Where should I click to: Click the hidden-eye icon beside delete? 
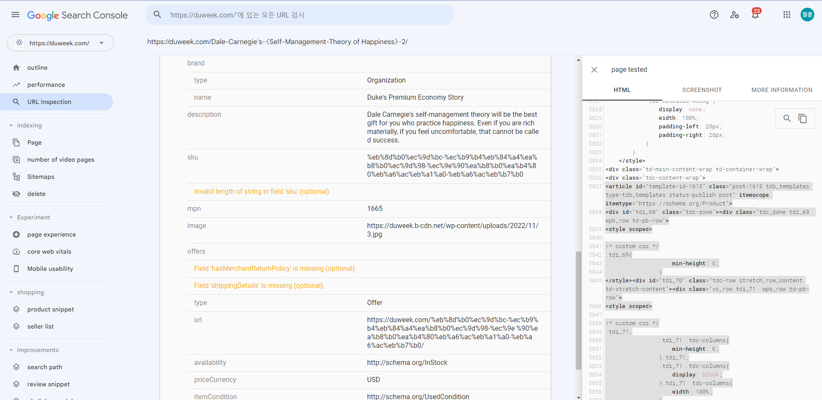pos(16,194)
